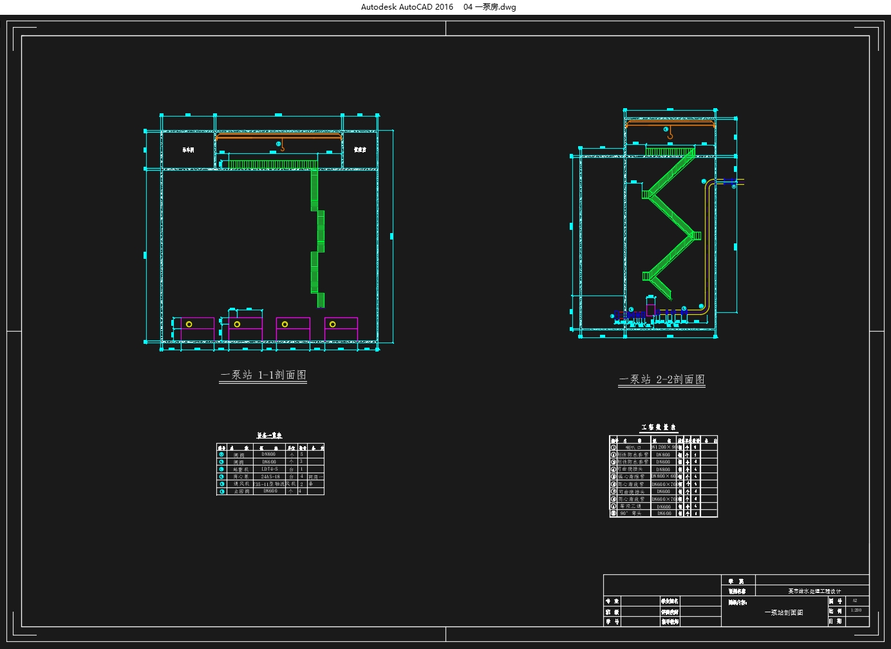The width and height of the screenshot is (891, 649).
Task: Click the '24AS-18' pump spec cell
Action: tap(270, 476)
